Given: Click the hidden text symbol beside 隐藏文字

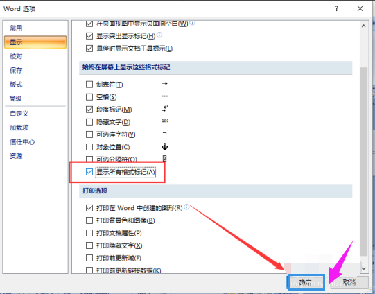Looking at the screenshot, I should pyautogui.click(x=165, y=121).
